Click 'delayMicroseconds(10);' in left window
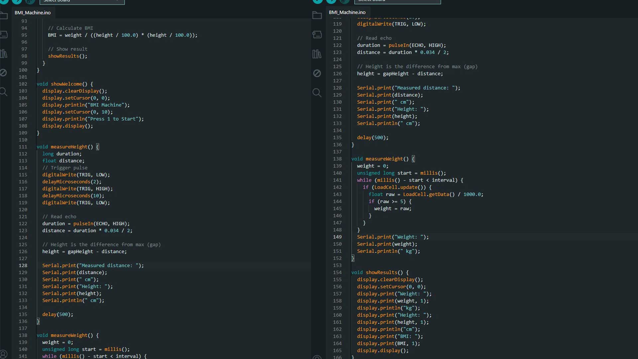 [x=73, y=195]
